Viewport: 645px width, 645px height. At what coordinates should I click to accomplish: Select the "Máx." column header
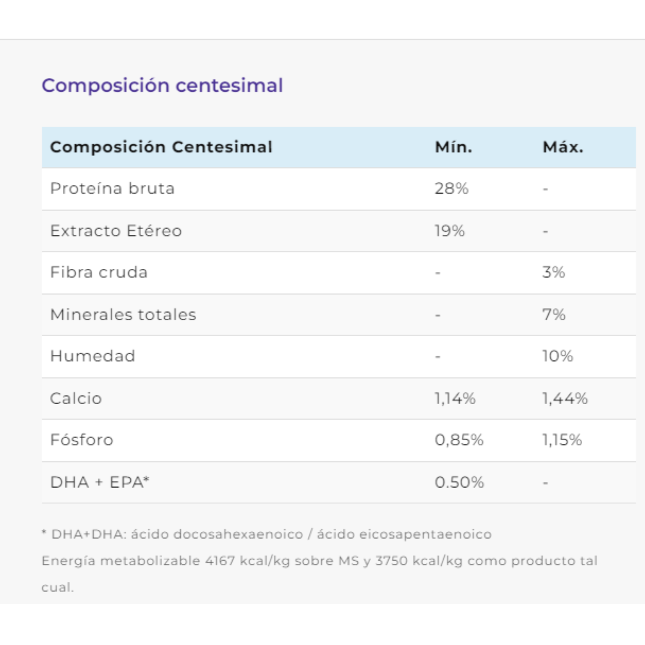click(563, 147)
